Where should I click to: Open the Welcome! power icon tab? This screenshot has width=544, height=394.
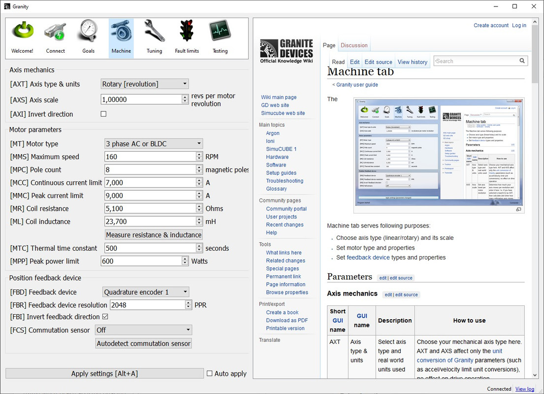(x=22, y=38)
